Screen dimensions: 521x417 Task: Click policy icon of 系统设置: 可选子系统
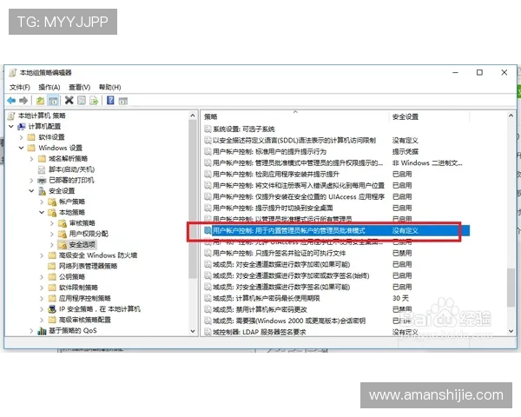[208, 129]
